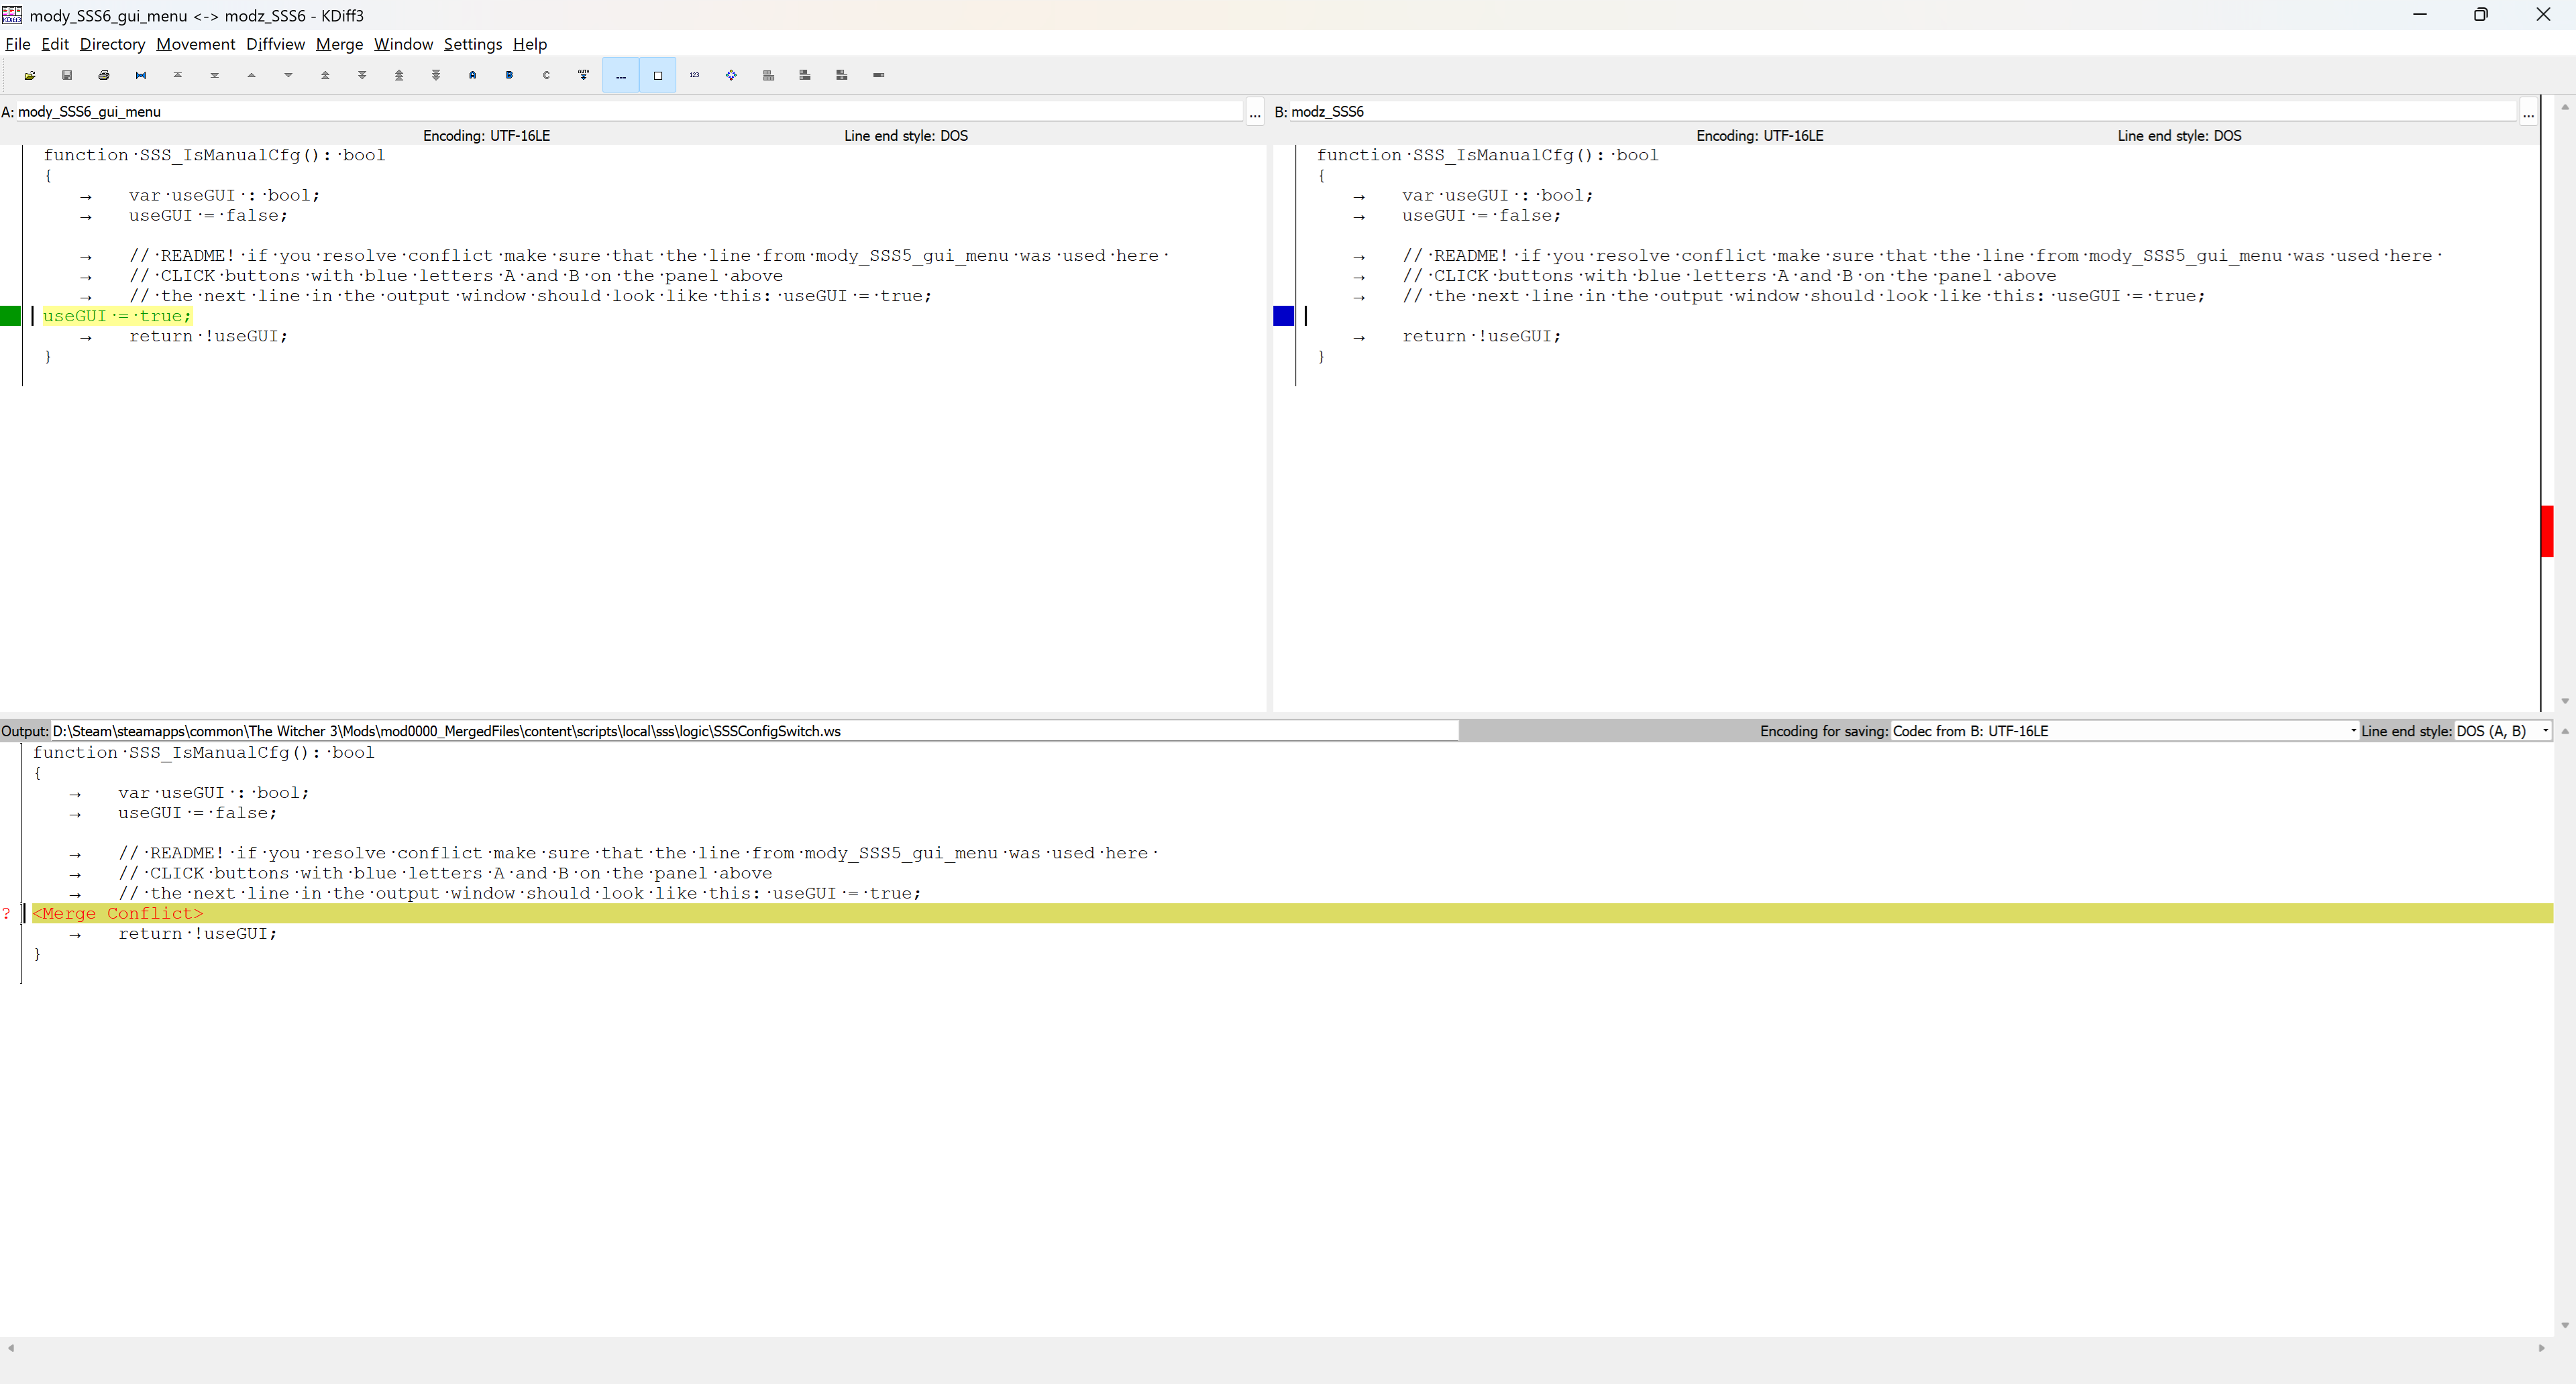Click the auto-advance AUTO arrow icon
Image resolution: width=2576 pixels, height=1384 pixels.
click(x=583, y=75)
